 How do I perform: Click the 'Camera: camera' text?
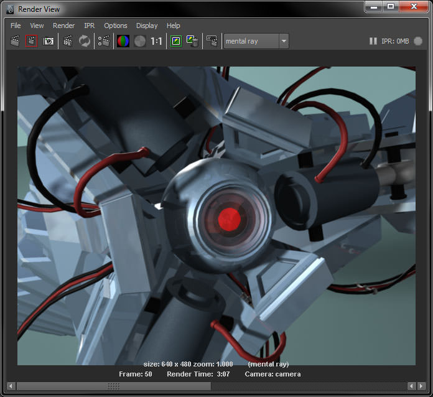pos(272,374)
